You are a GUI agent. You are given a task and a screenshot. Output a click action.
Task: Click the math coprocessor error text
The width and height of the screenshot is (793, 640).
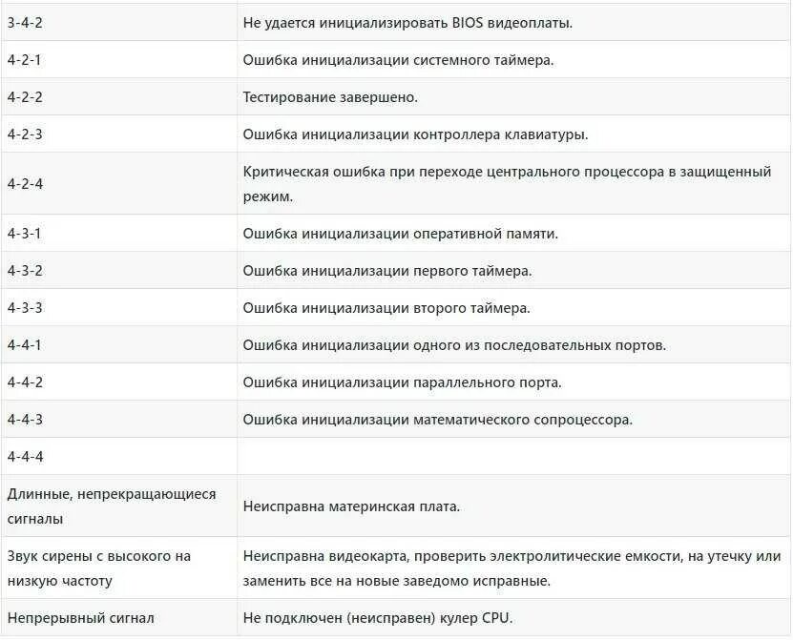pos(437,420)
